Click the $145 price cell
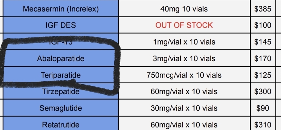Viewport: 281px width, 130px height. (x=263, y=42)
